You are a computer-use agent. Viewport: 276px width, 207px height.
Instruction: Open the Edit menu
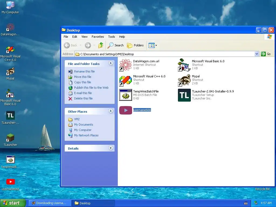coord(75,37)
